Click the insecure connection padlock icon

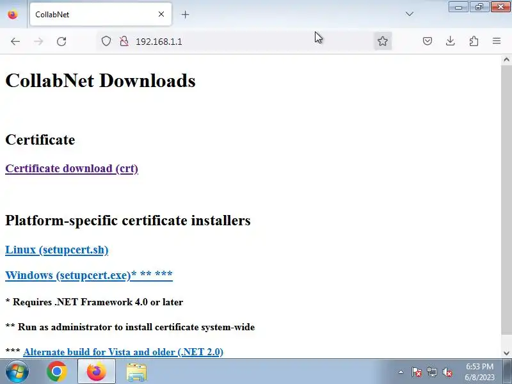tap(124, 41)
